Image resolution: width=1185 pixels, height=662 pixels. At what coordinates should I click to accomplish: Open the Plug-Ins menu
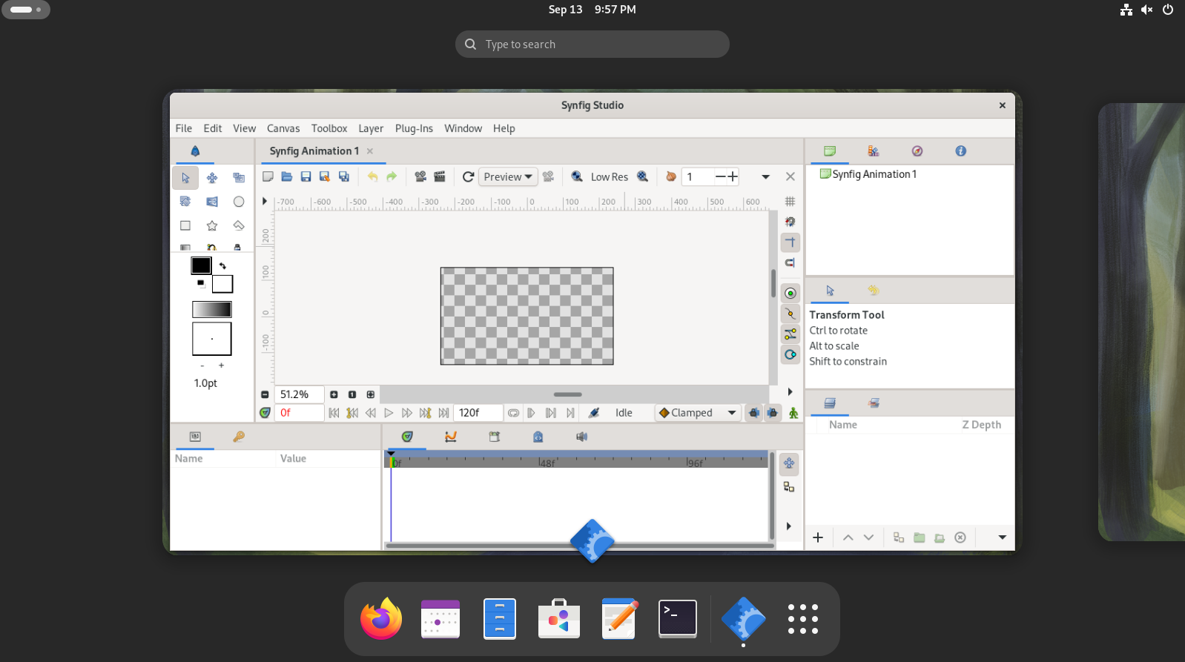click(x=414, y=128)
